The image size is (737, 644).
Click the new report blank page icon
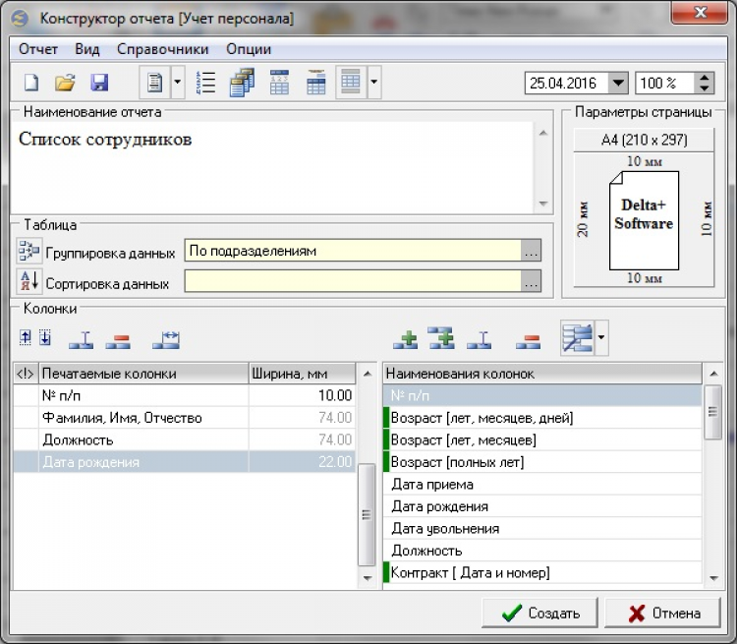(31, 83)
